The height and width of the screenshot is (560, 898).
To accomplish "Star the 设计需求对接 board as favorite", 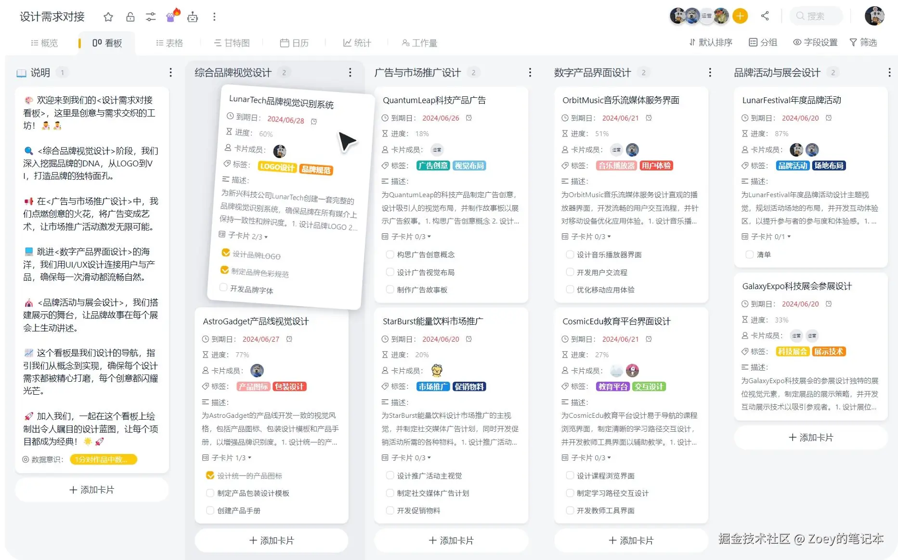I will (x=108, y=16).
